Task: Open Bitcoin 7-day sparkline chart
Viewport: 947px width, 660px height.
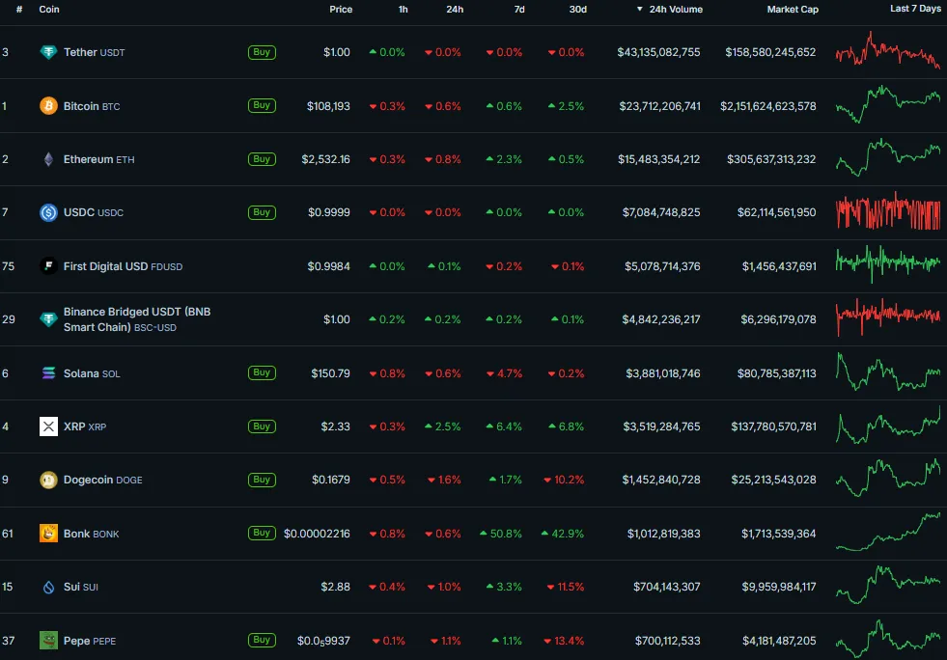Action: pos(888,104)
